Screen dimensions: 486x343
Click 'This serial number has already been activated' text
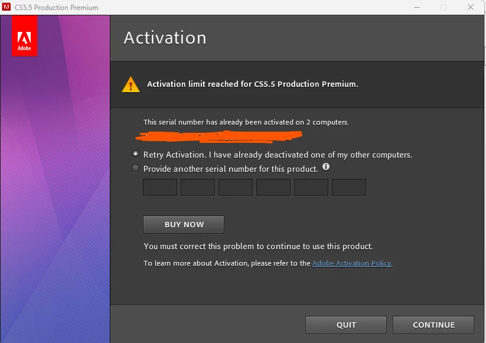tap(246, 122)
